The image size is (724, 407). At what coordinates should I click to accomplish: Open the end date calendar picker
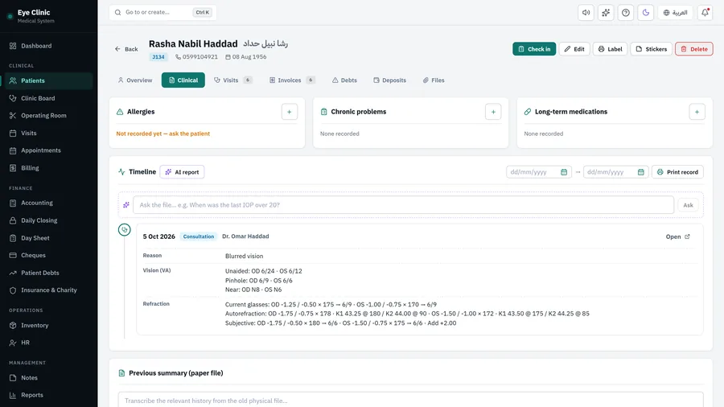coord(641,172)
